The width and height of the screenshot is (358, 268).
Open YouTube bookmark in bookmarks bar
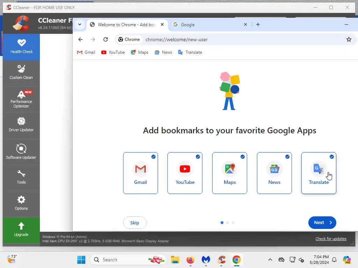click(113, 52)
